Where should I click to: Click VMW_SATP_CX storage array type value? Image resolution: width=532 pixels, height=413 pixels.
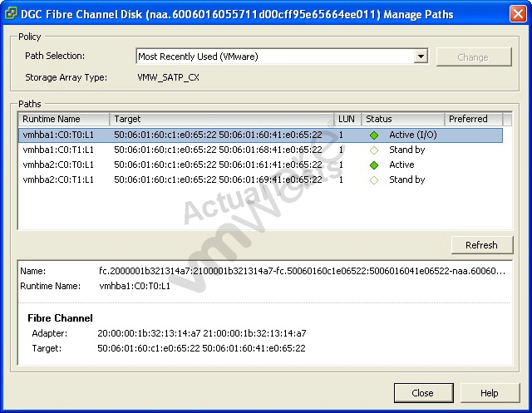pos(168,77)
